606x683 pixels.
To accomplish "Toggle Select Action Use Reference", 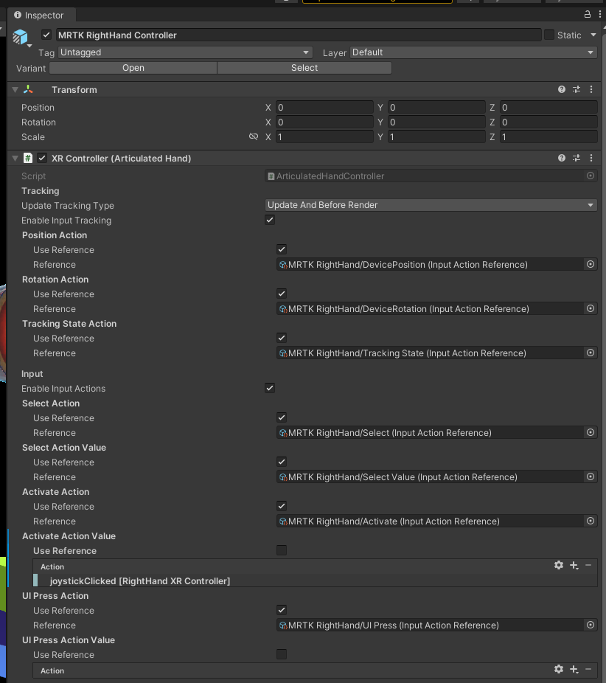I will [282, 417].
